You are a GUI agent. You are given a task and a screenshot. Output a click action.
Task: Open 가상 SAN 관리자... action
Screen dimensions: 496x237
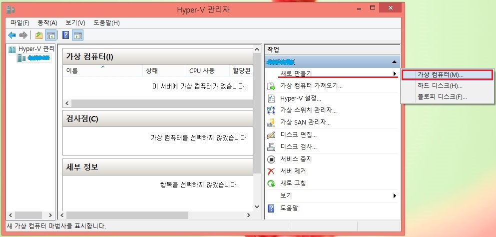pyautogui.click(x=305, y=122)
